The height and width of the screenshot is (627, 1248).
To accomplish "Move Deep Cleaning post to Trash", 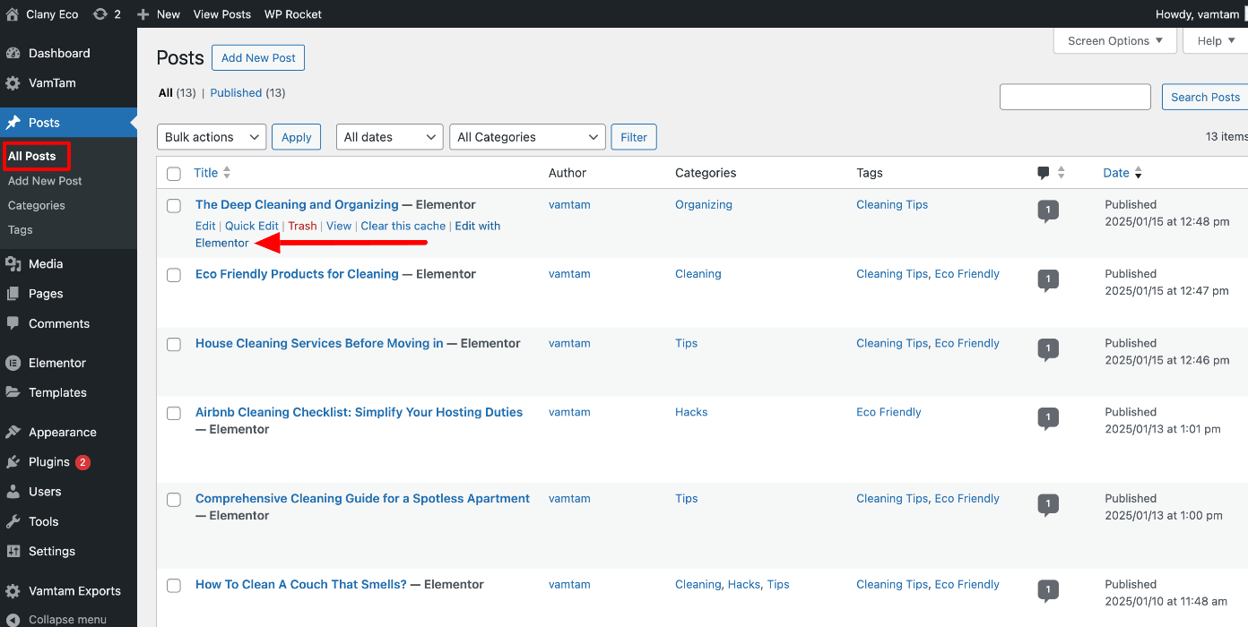I will [x=302, y=226].
